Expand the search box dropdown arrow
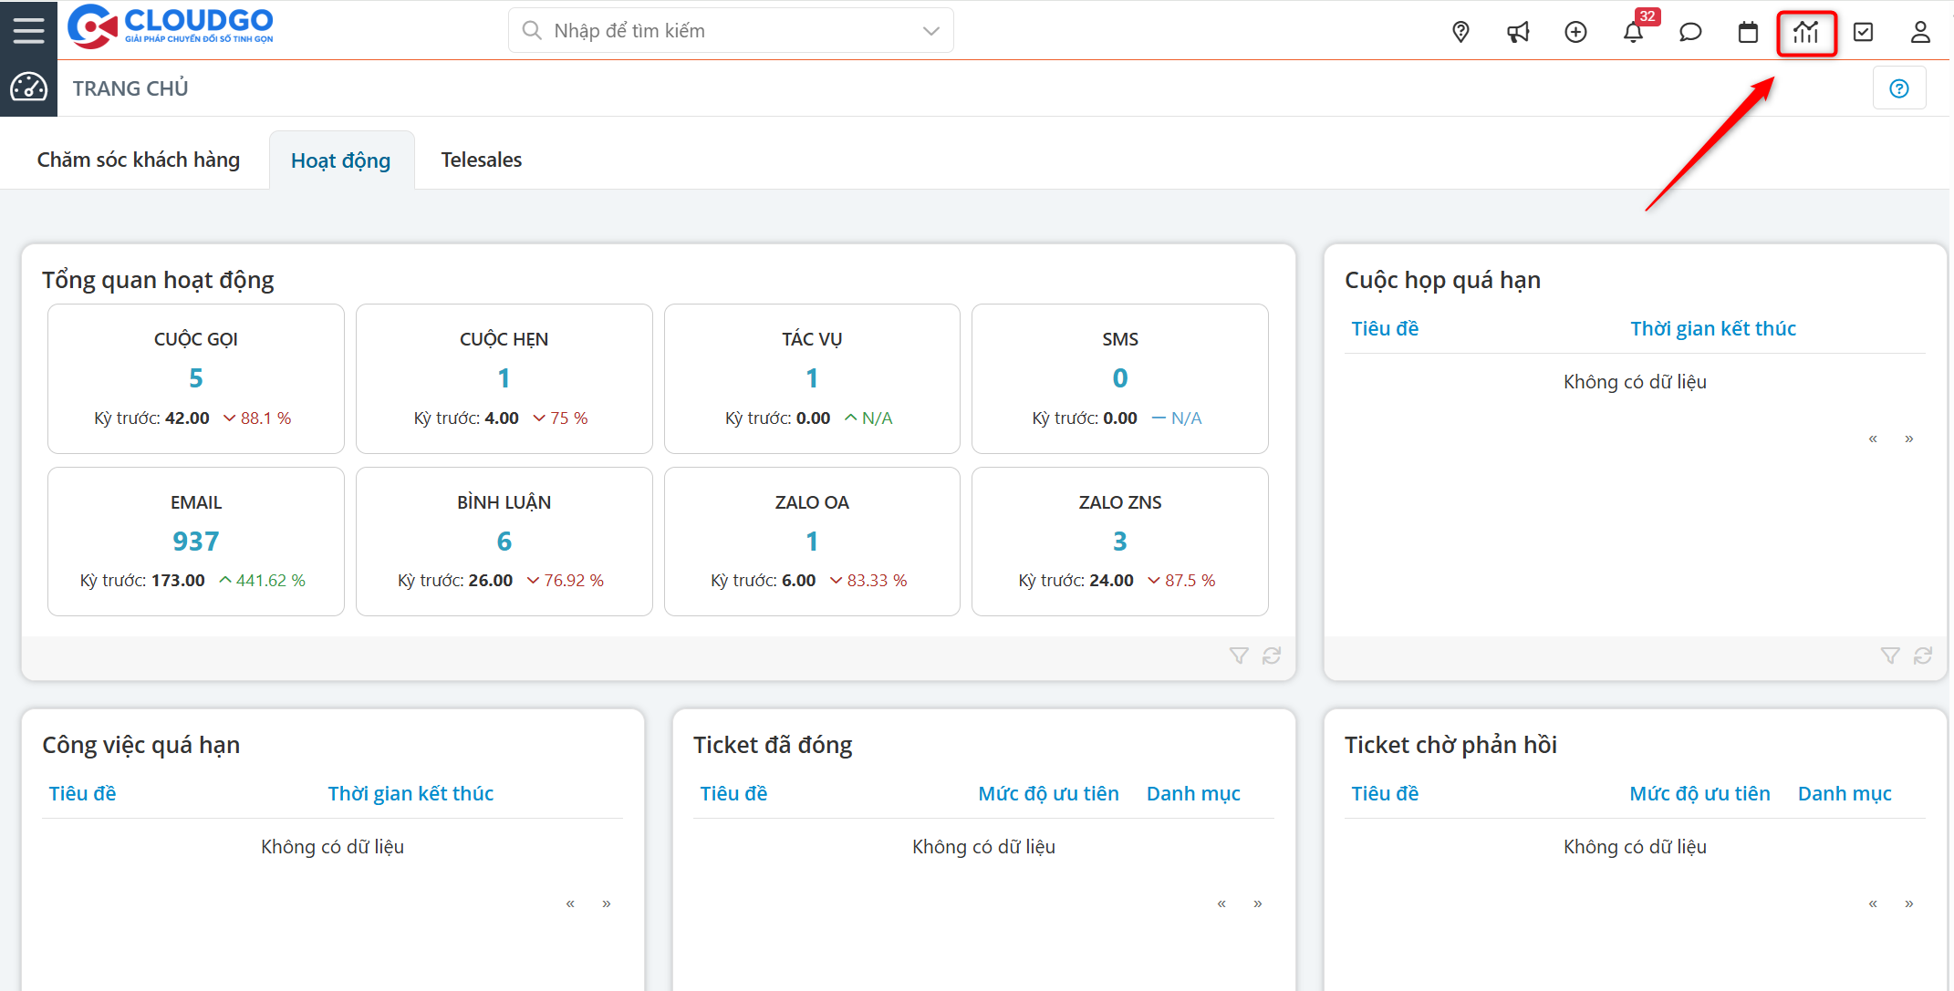Screen dimensions: 1954x991 pos(930,31)
